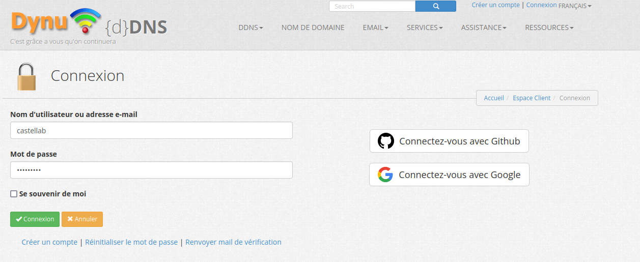Go to NOM DE DOMAINE page
The height and width of the screenshot is (262, 640).
313,27
